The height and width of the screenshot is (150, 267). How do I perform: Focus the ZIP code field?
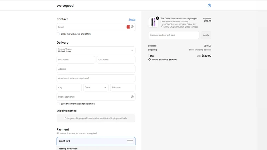pos(122,87)
